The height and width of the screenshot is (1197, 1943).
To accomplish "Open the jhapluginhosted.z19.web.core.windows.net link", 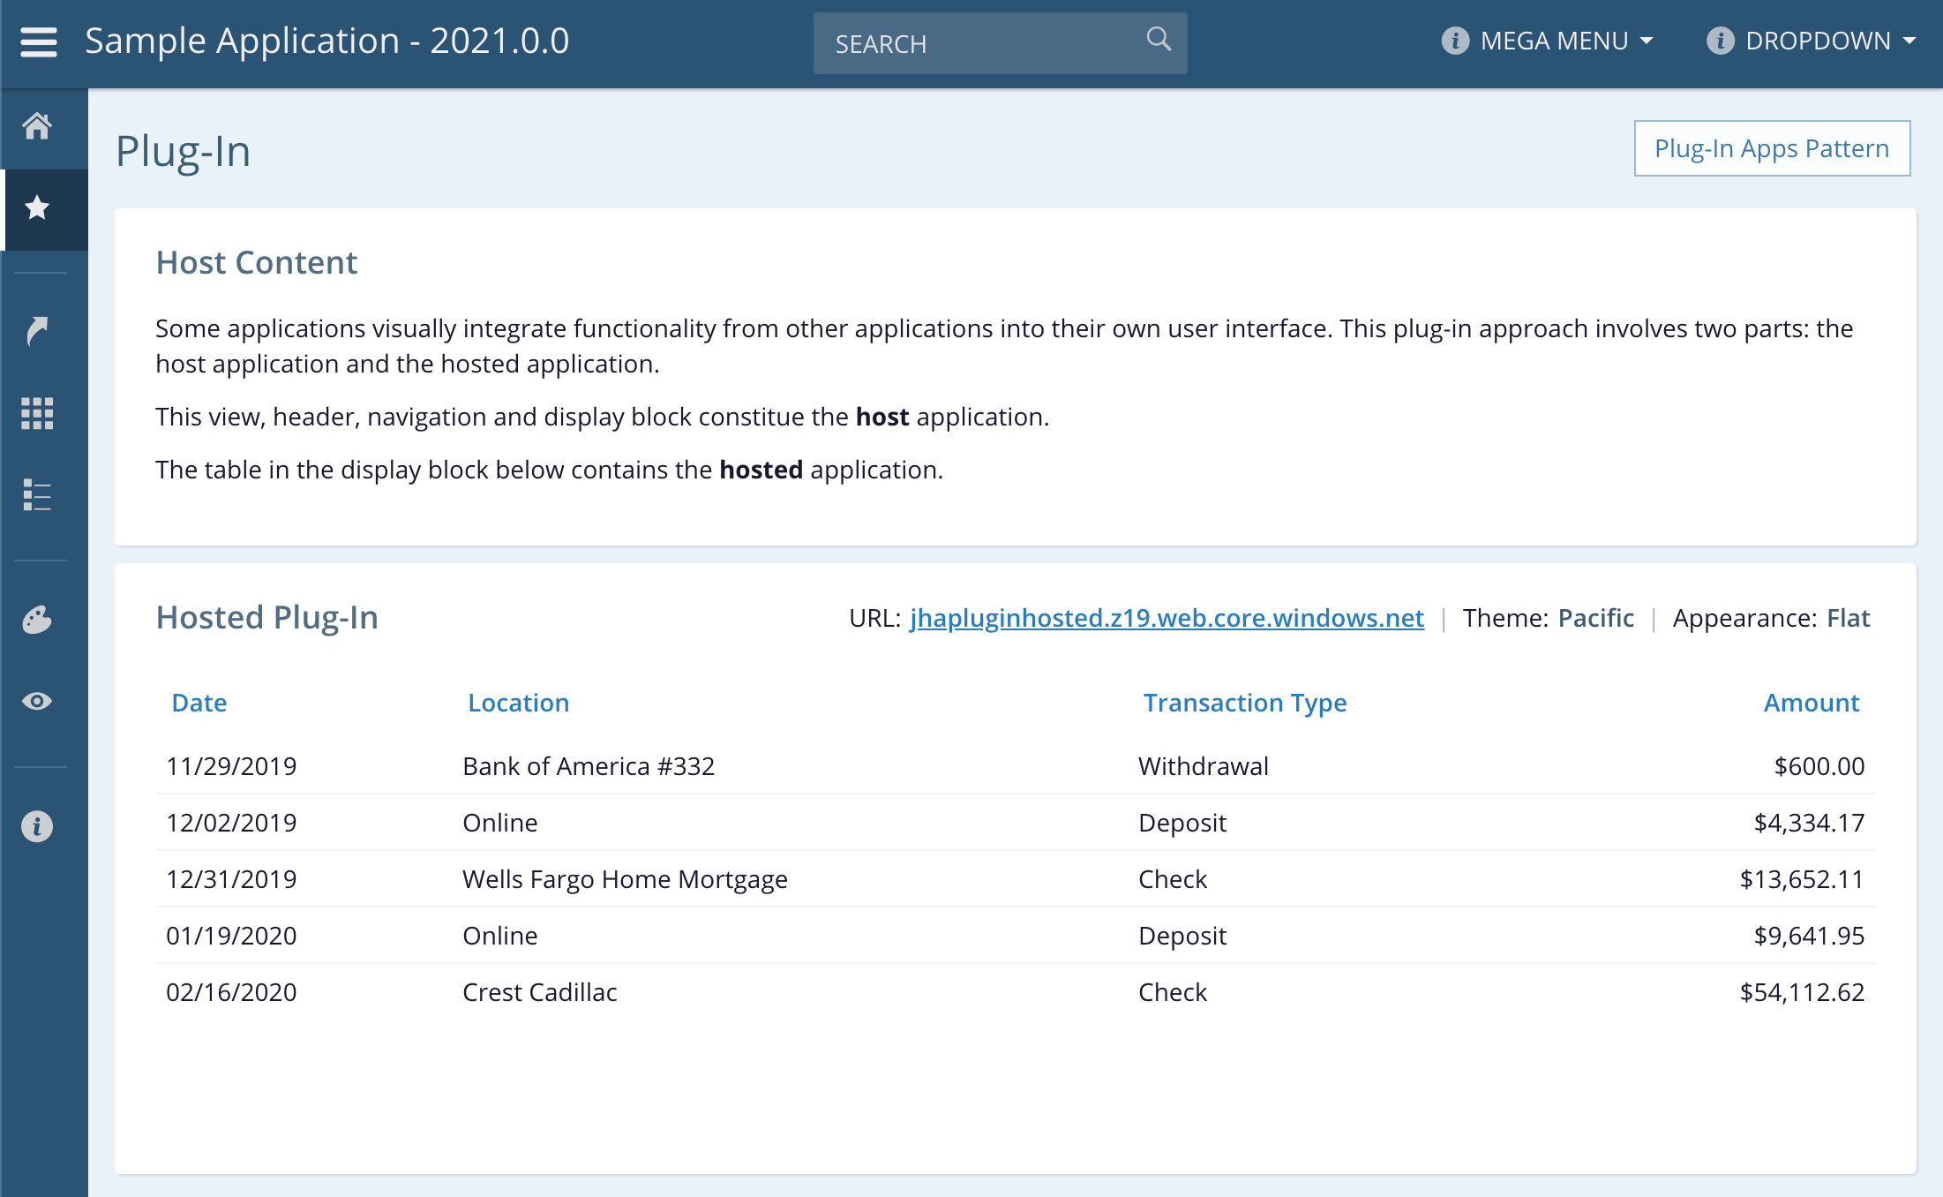I will [1167, 618].
